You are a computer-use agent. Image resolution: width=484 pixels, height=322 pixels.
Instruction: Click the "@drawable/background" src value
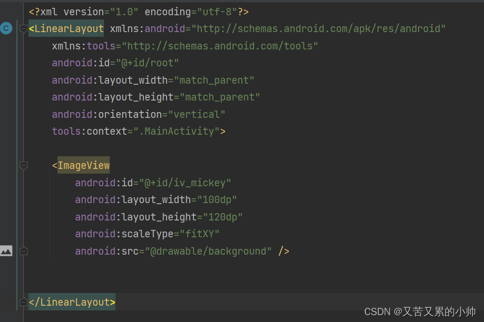tap(208, 251)
